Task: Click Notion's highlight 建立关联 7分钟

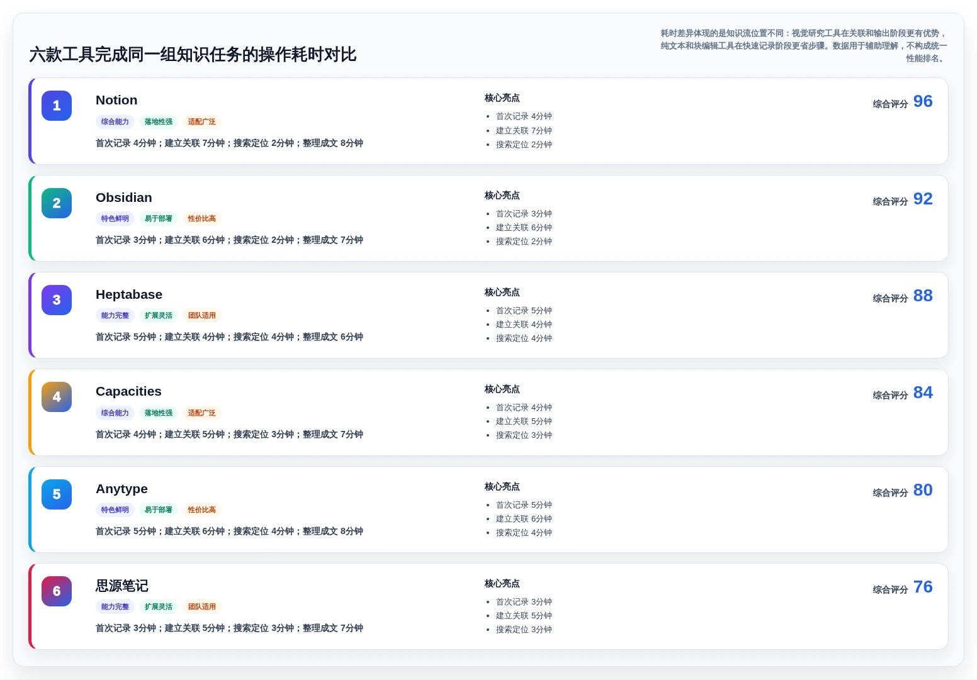Action: [x=524, y=131]
